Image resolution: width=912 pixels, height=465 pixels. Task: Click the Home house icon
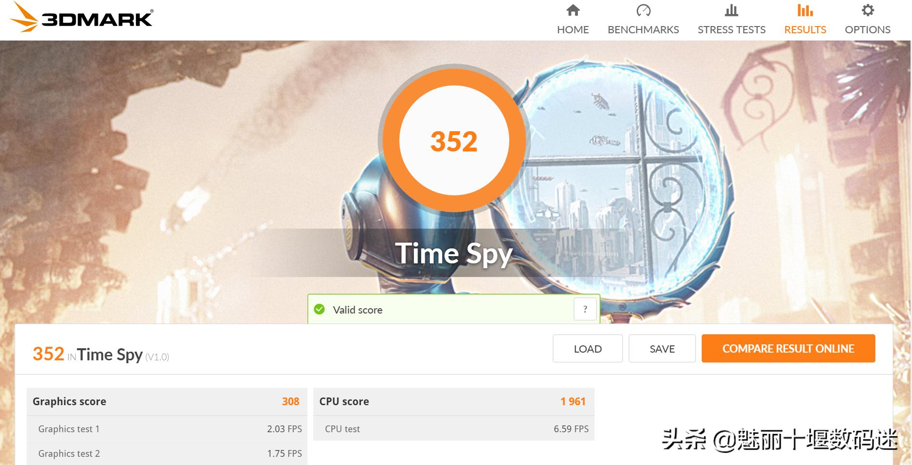[x=572, y=10]
